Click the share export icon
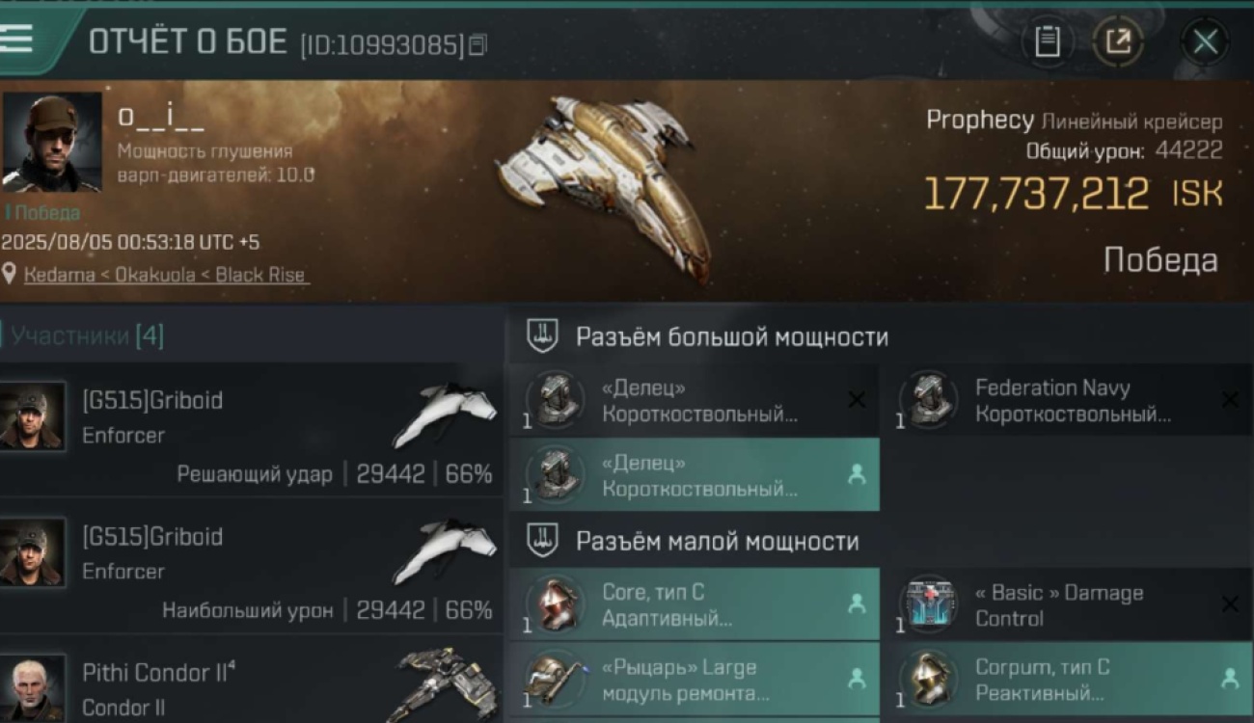 point(1118,41)
